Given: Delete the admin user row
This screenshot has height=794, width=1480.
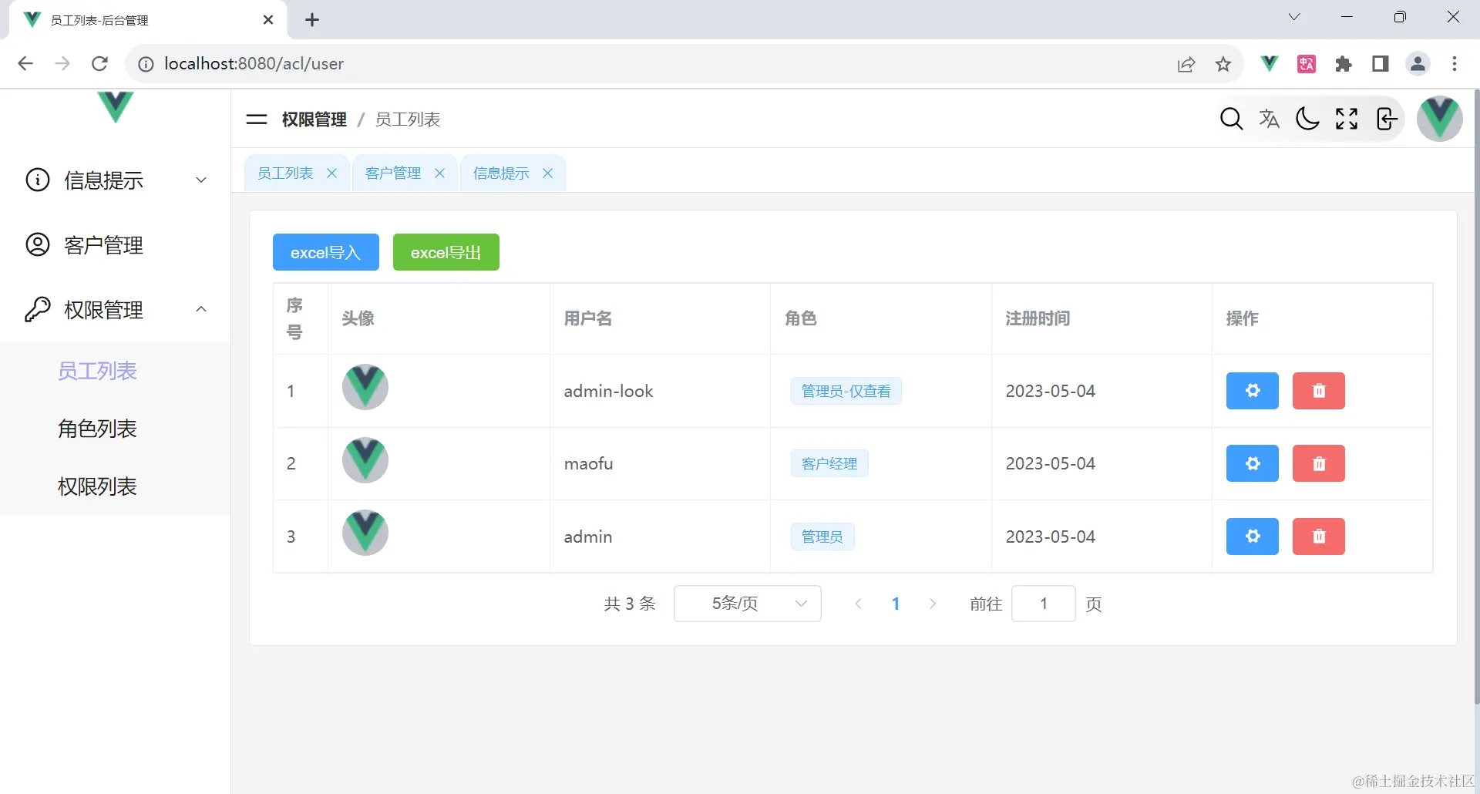Looking at the screenshot, I should click(1318, 537).
